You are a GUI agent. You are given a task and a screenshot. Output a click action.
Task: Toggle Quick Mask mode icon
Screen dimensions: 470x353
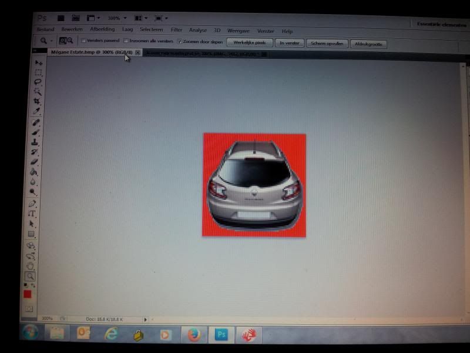[29, 308]
